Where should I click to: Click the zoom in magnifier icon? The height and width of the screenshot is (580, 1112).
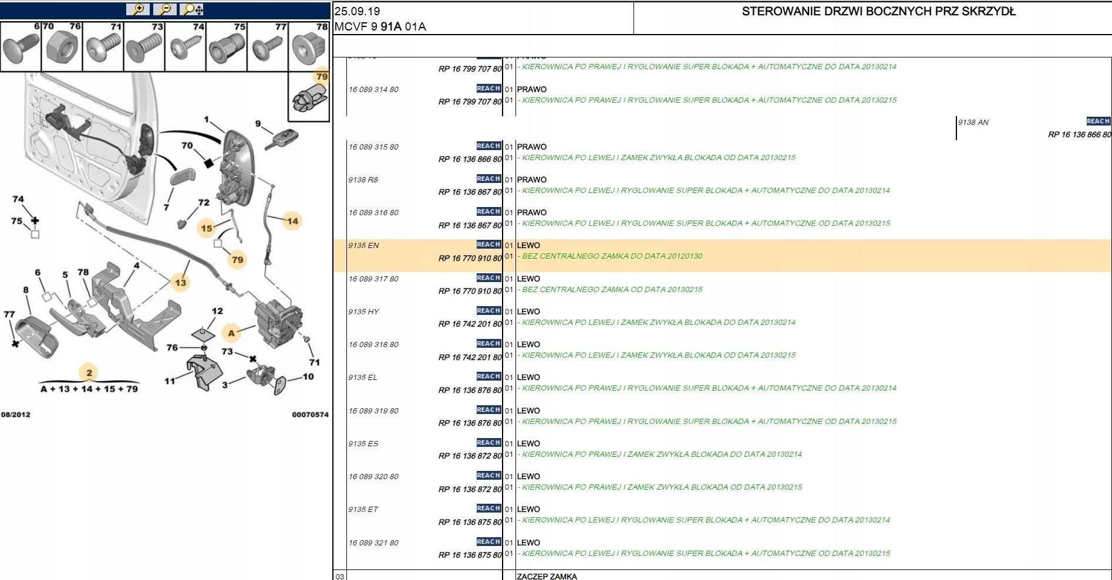pos(139,9)
